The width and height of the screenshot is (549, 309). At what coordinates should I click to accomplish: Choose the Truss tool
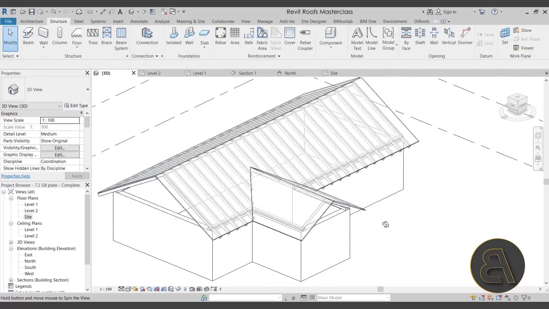[x=93, y=36]
